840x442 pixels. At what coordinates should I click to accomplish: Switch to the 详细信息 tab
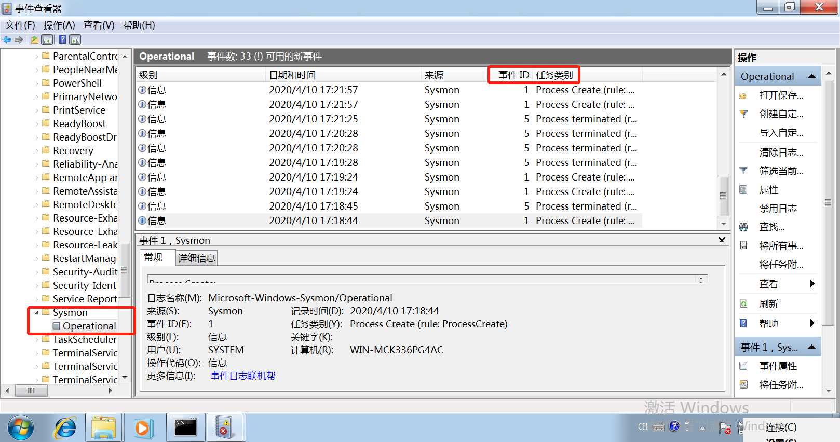(196, 258)
